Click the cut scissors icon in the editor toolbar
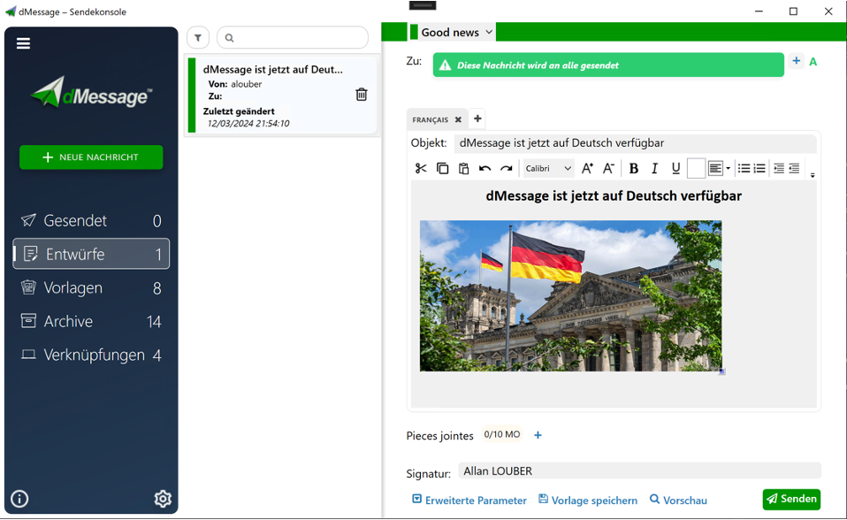The height and width of the screenshot is (520, 847). pyautogui.click(x=421, y=168)
